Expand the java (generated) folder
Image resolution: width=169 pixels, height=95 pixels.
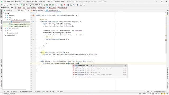[5, 28]
